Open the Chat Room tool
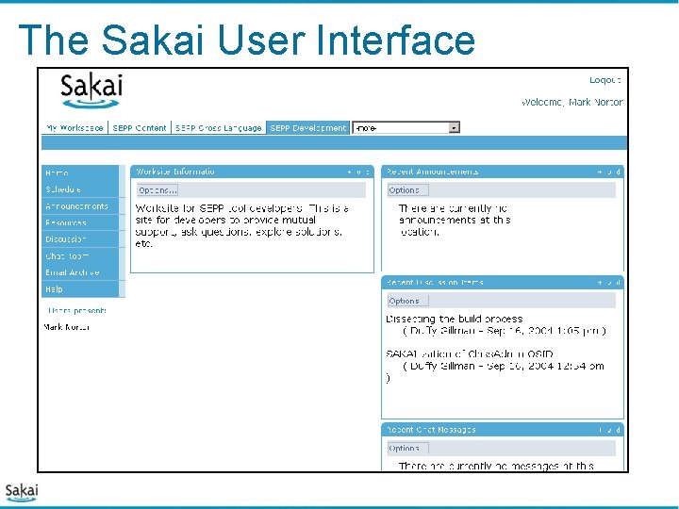679x509 pixels. [80, 255]
